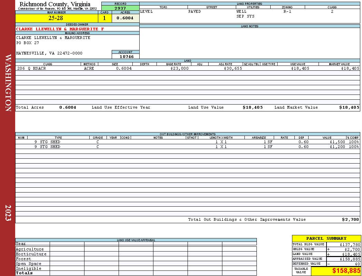Click PARCEL SUMMARY header
The height and width of the screenshot is (276, 362).
[x=326, y=238]
